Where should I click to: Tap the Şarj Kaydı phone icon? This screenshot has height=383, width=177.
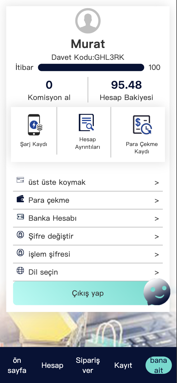35,125
